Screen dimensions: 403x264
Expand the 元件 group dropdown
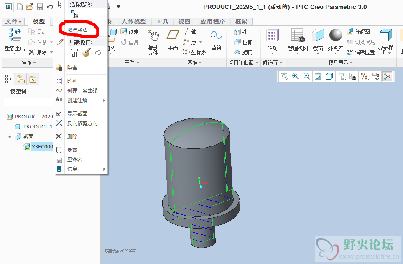132,63
